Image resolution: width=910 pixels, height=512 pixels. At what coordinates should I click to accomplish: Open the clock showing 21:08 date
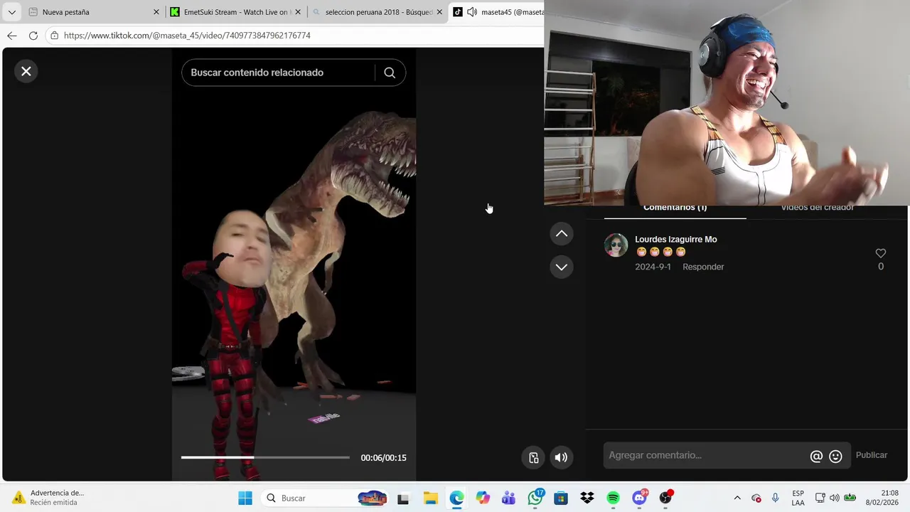click(x=884, y=498)
